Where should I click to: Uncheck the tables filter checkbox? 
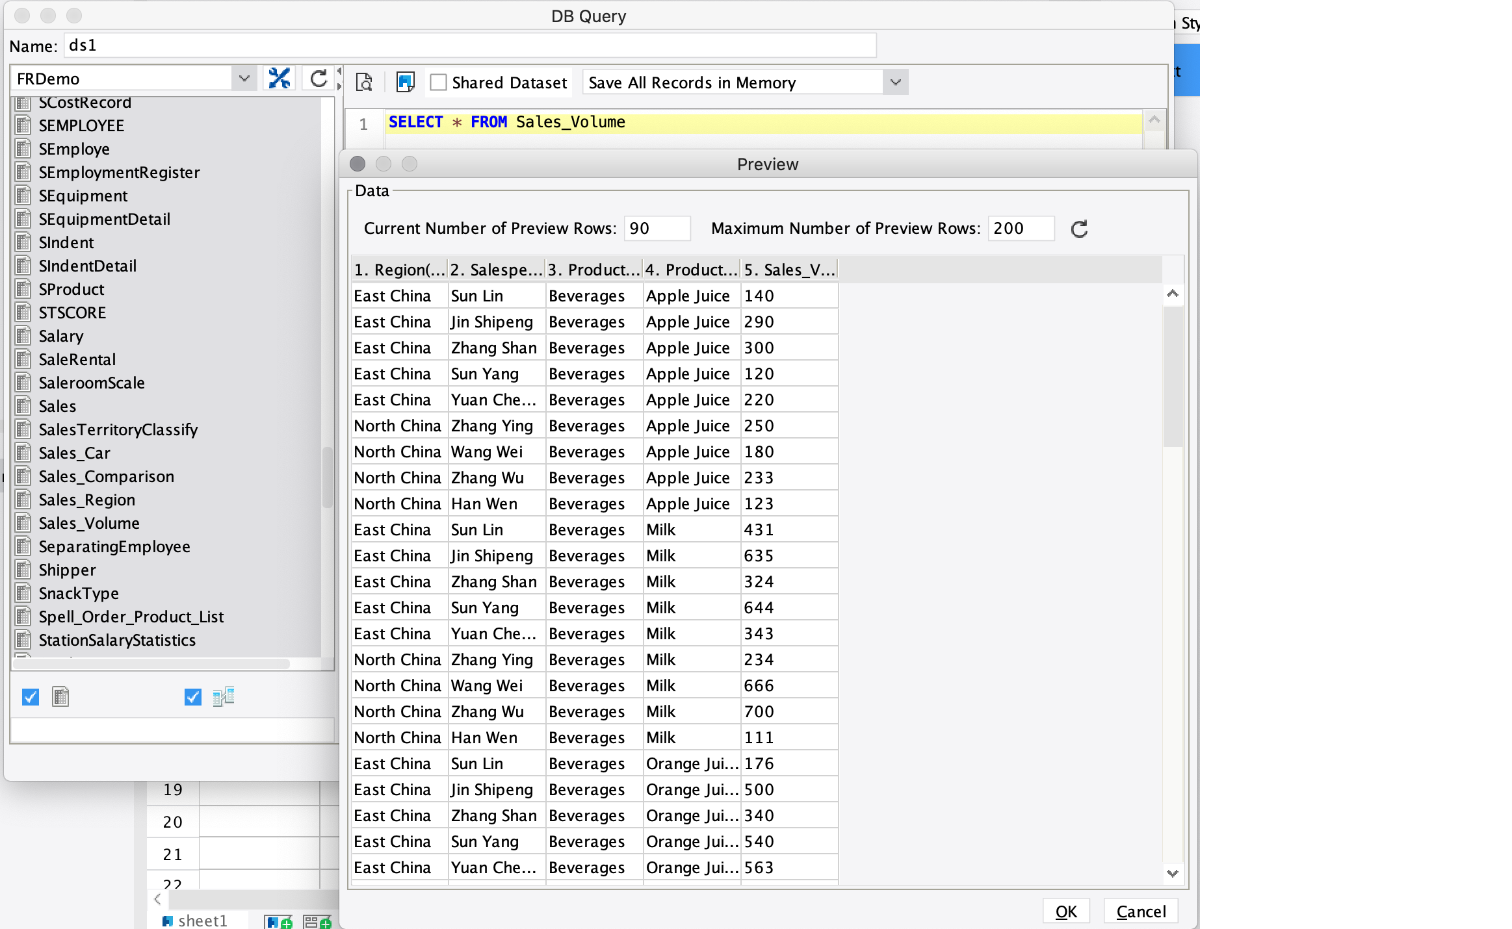click(x=31, y=697)
